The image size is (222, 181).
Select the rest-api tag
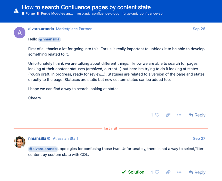point(83,13)
